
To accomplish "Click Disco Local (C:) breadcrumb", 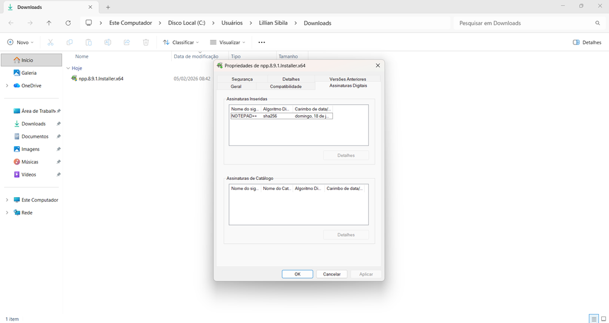I will (x=187, y=23).
